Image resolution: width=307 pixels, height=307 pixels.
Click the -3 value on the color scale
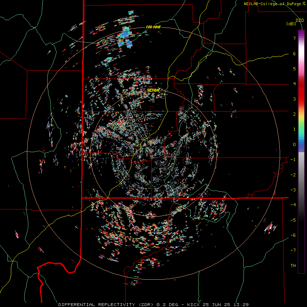(293, 190)
